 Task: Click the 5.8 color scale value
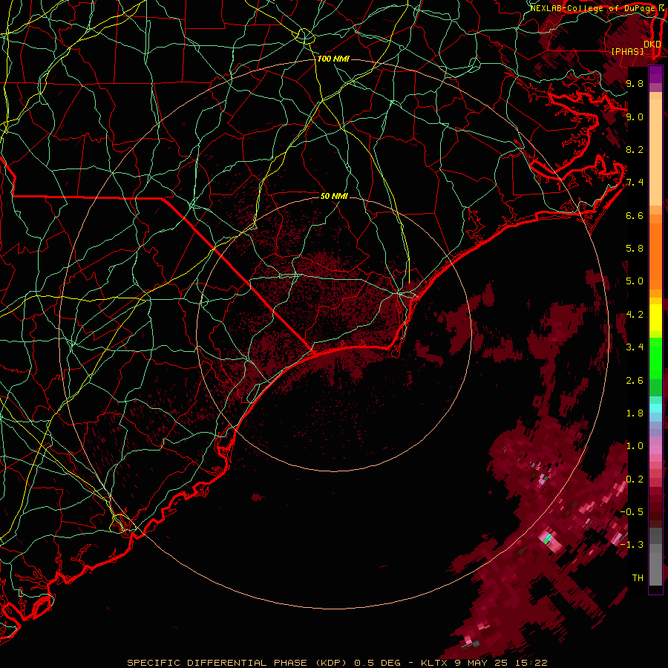pos(635,249)
